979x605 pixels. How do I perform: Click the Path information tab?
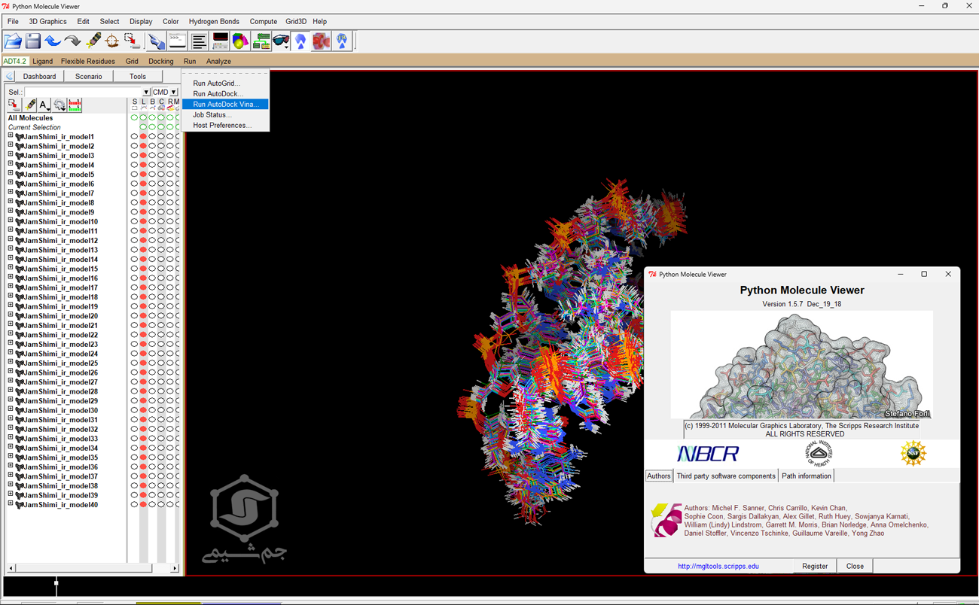coord(807,476)
